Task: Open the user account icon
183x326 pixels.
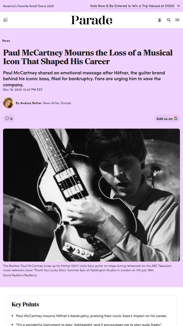Action: pyautogui.click(x=160, y=20)
